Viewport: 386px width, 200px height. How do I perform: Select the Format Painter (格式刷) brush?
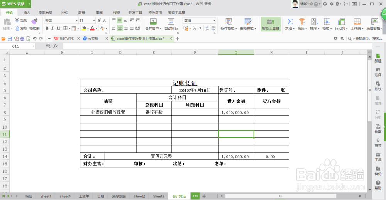(34, 21)
